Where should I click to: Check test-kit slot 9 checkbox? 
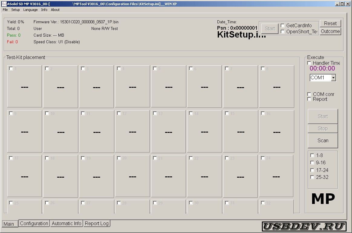point(11,113)
